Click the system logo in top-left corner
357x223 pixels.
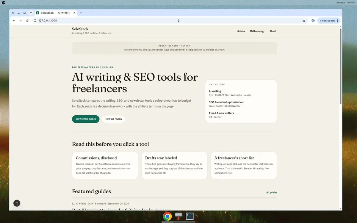tap(4, 2)
